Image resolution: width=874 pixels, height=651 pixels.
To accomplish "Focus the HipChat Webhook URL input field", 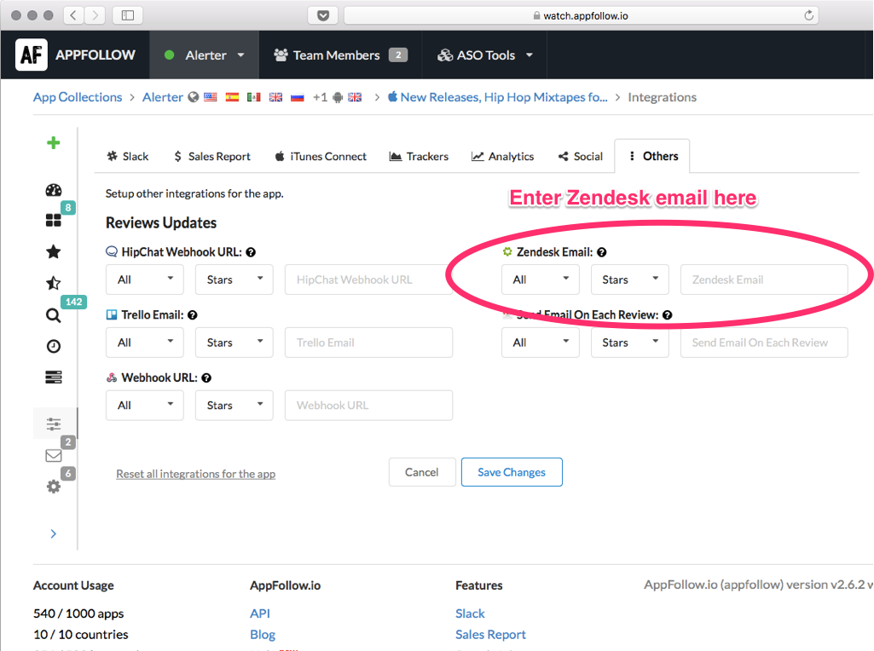I will [368, 279].
